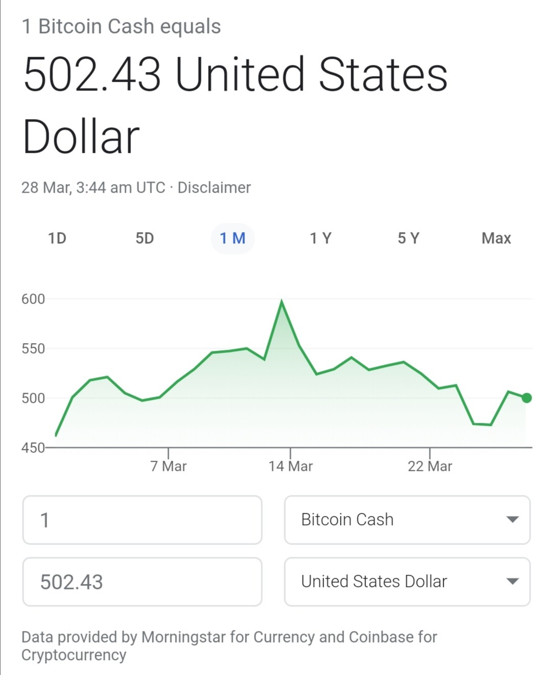
Task: Click the 7 Mar axis tick marker
Action: pos(168,453)
